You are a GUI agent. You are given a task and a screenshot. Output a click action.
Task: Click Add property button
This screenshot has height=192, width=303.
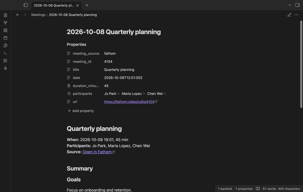coord(81,111)
